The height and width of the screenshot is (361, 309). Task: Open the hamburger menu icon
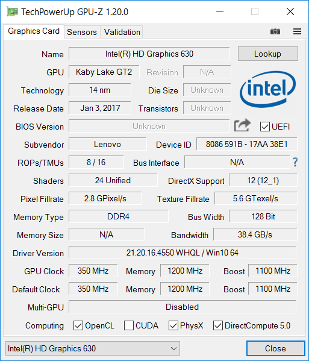(x=297, y=31)
